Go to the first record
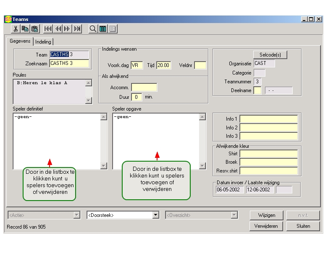The width and height of the screenshot is (328, 255). tap(48, 29)
